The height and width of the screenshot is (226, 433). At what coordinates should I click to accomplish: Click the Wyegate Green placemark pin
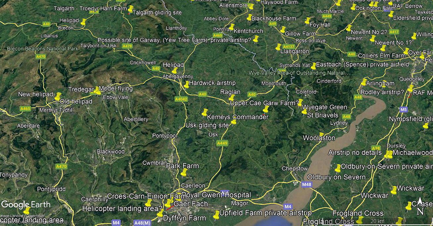[x=300, y=103]
